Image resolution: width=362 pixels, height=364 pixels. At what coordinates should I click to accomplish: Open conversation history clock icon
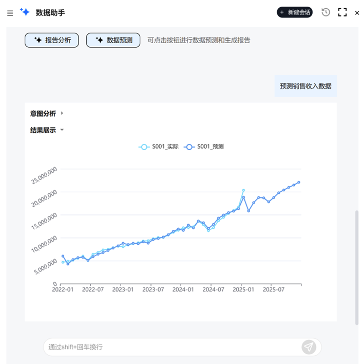326,12
